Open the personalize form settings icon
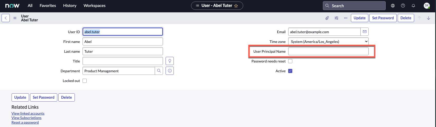Viewport: 436px width, 127px height. coord(336,18)
